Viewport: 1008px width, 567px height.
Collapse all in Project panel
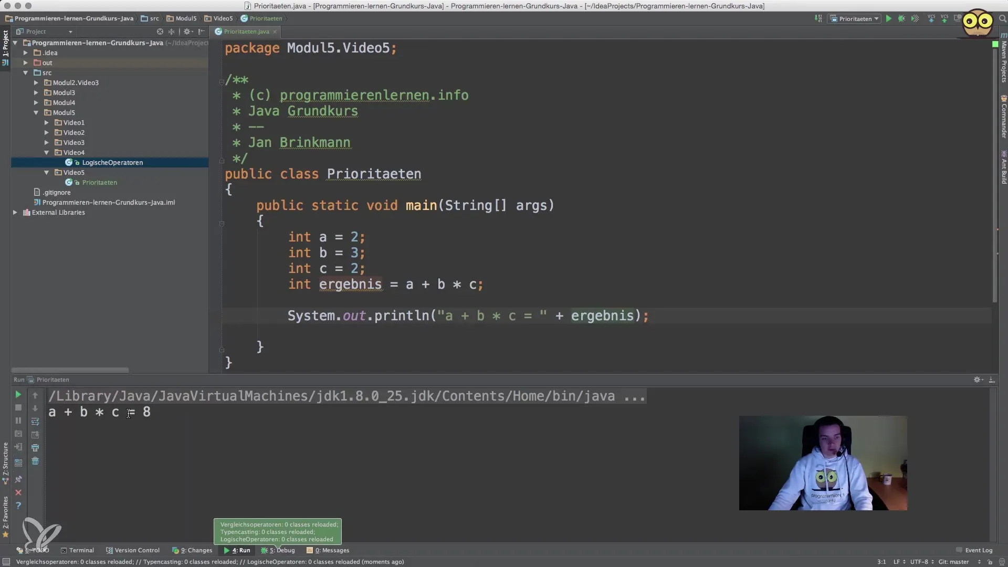pyautogui.click(x=171, y=31)
